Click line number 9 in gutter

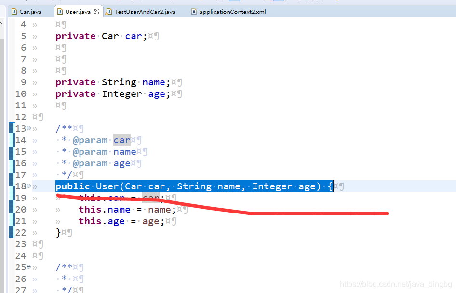[24, 82]
